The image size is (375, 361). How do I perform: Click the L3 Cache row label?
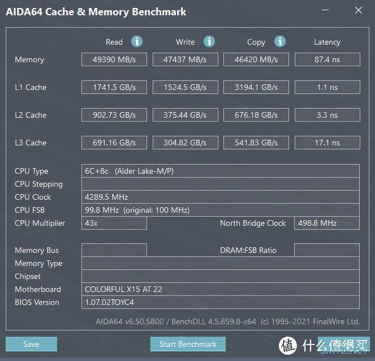tap(31, 143)
